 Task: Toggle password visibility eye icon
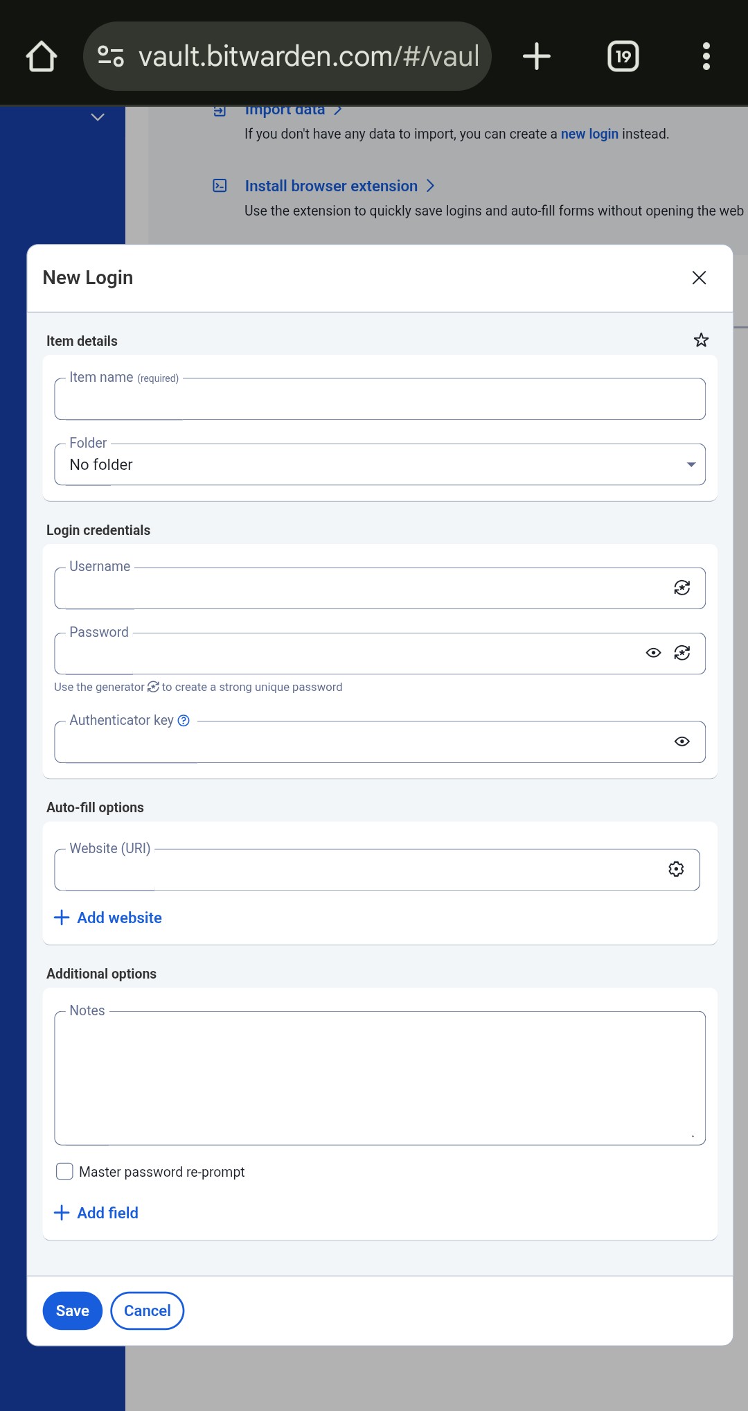pos(653,653)
